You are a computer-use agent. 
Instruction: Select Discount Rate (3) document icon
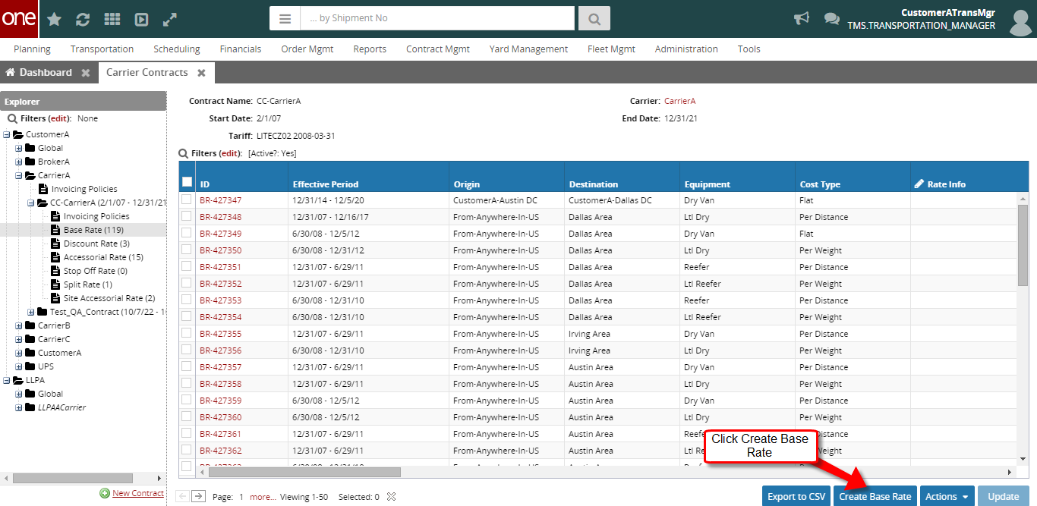pyautogui.click(x=55, y=244)
